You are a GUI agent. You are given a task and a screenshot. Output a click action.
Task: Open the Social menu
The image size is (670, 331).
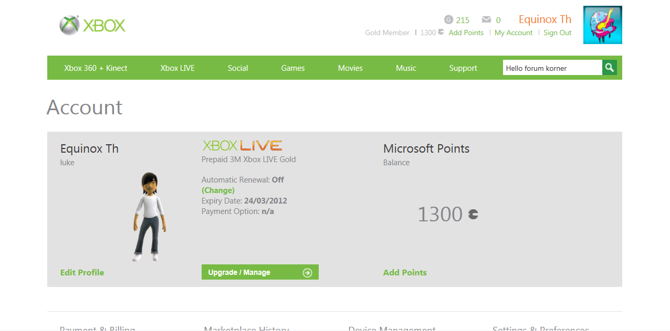coord(238,68)
